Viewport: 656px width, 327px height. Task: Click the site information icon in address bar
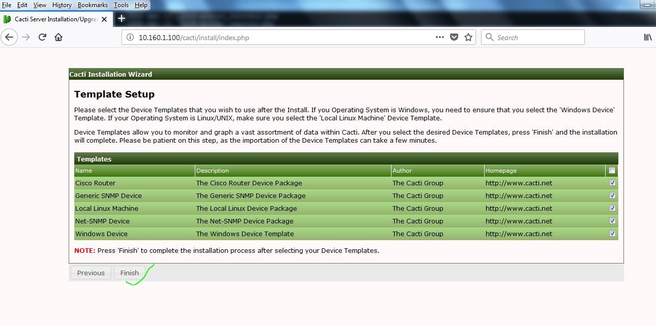130,38
